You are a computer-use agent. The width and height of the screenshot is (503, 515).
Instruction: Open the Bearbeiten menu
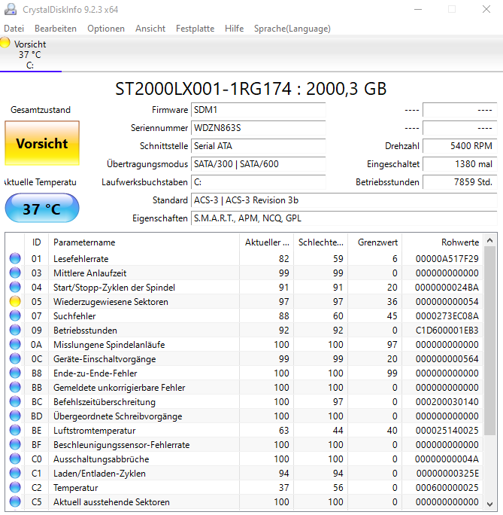coord(56,29)
